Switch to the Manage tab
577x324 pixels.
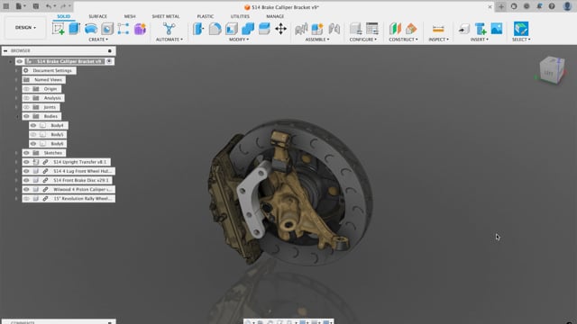point(275,16)
